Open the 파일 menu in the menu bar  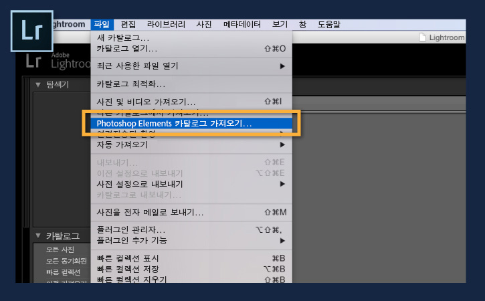click(x=102, y=25)
